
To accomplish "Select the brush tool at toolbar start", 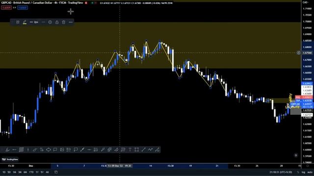I will pos(8,150).
